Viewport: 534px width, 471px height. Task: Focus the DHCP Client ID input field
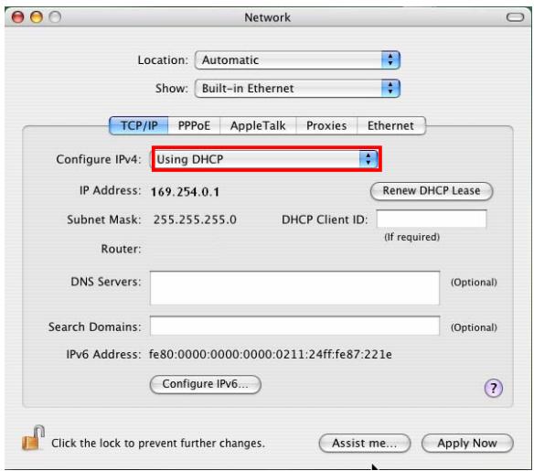coord(432,219)
